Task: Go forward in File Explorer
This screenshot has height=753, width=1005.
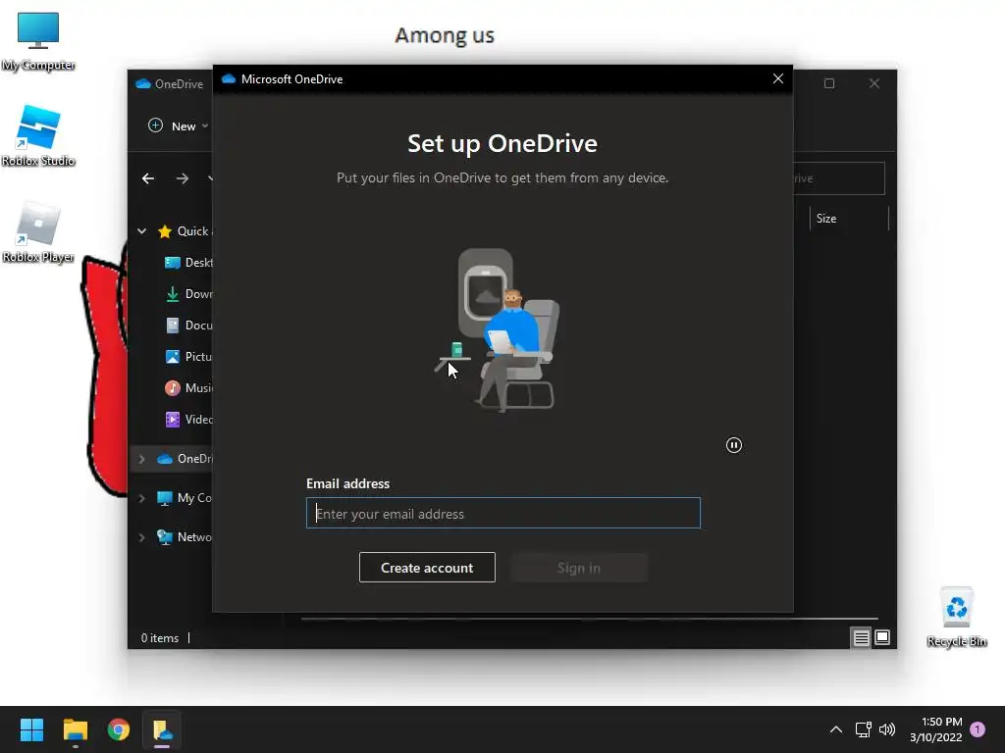Action: click(183, 178)
